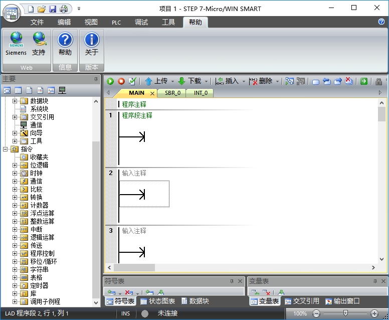Click the 上传 upload arrow button
389x320 pixels.
click(x=156, y=81)
